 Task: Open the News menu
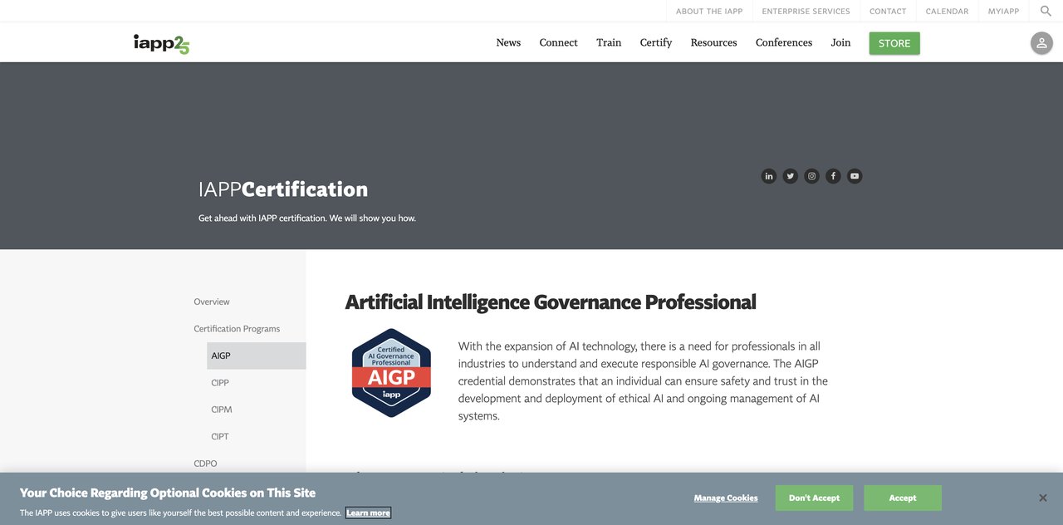click(508, 42)
